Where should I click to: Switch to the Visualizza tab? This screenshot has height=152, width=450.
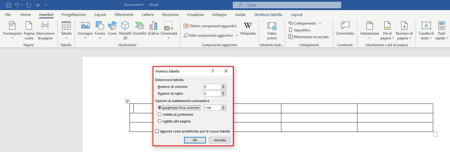click(195, 14)
